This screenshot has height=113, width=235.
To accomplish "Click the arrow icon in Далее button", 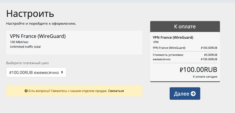I will (193, 94).
